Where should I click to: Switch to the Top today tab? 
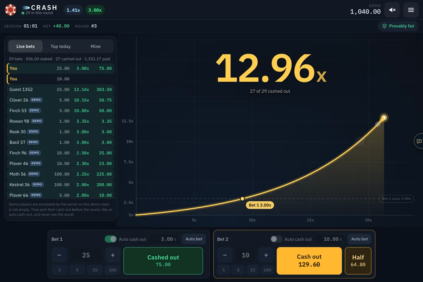[61, 46]
